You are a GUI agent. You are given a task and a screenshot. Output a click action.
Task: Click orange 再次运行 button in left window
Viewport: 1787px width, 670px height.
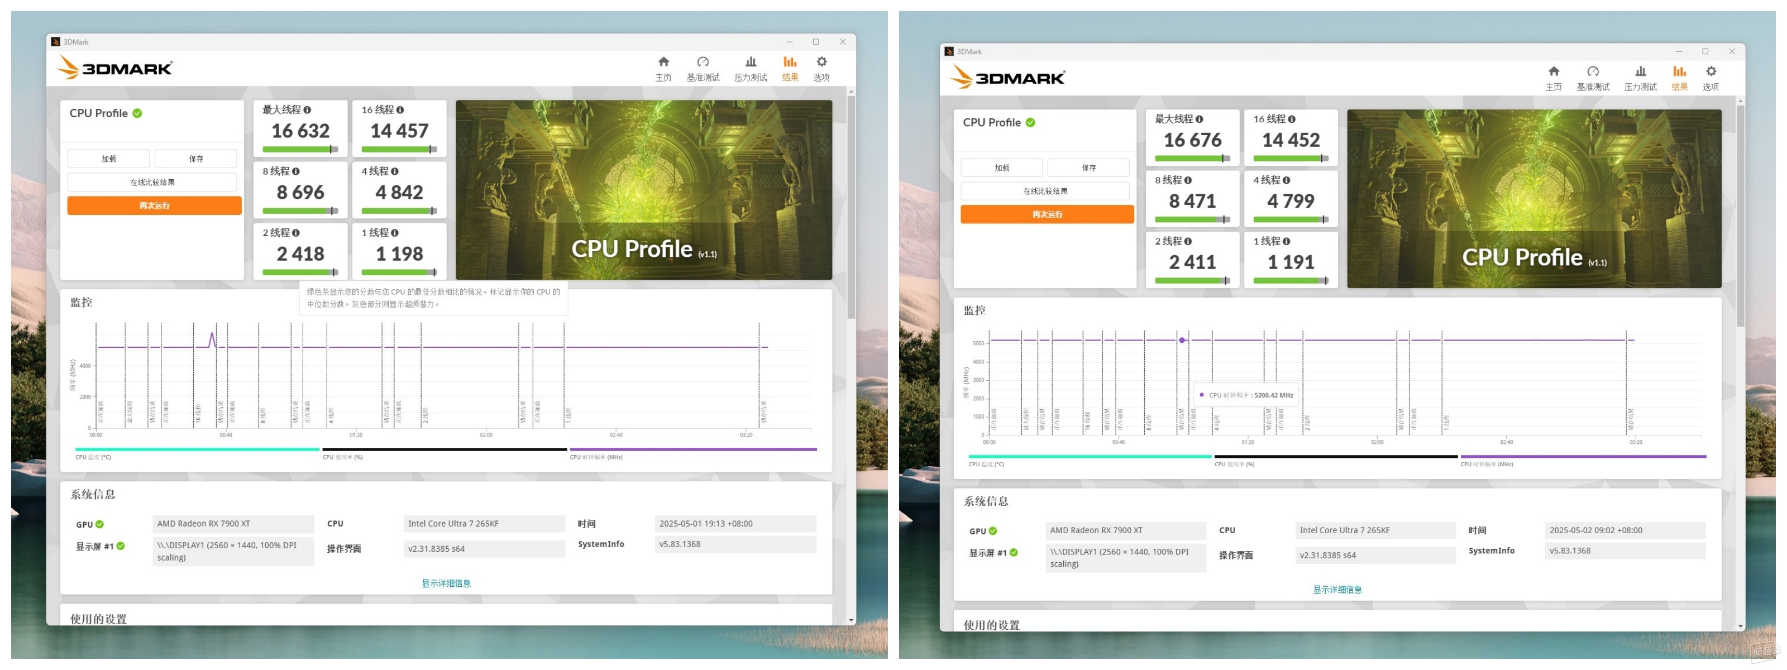point(154,206)
